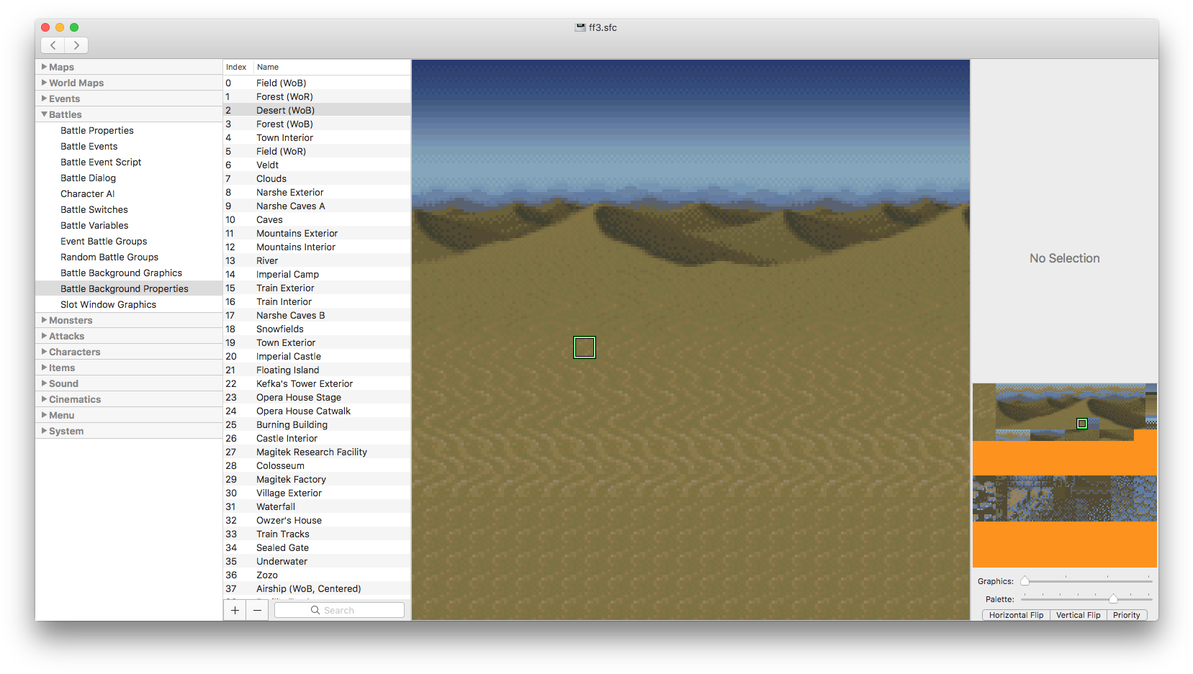Click the ff3.sfc file icon in title bar

pos(580,27)
